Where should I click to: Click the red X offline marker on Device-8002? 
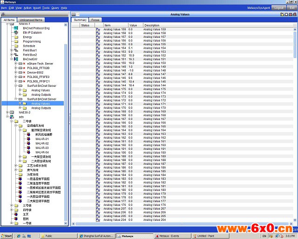(24, 73)
